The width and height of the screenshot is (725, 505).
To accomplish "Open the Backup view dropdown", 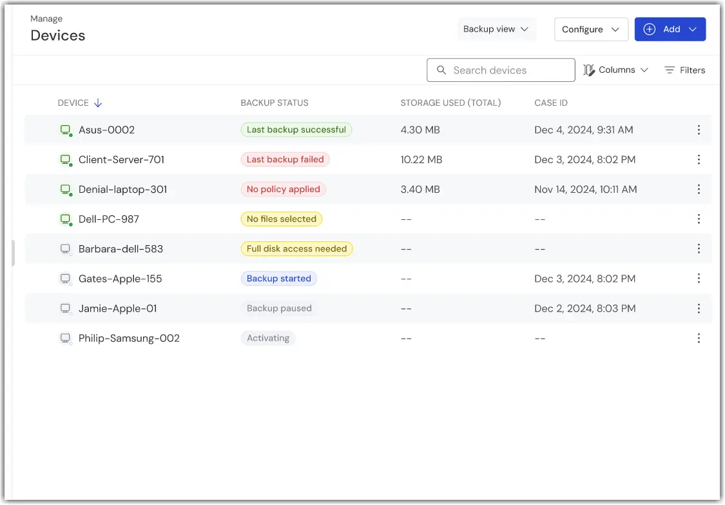I will (497, 29).
